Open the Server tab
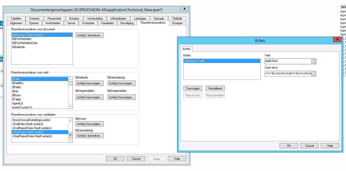Image resolution: width=346 pixels, height=171 pixels. [71, 23]
